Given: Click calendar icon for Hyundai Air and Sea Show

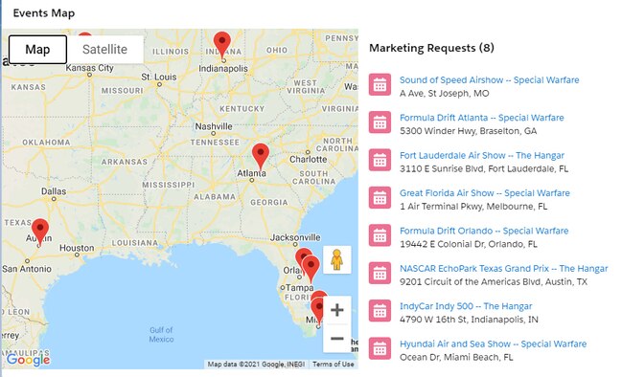Looking at the screenshot, I should pyautogui.click(x=380, y=348).
